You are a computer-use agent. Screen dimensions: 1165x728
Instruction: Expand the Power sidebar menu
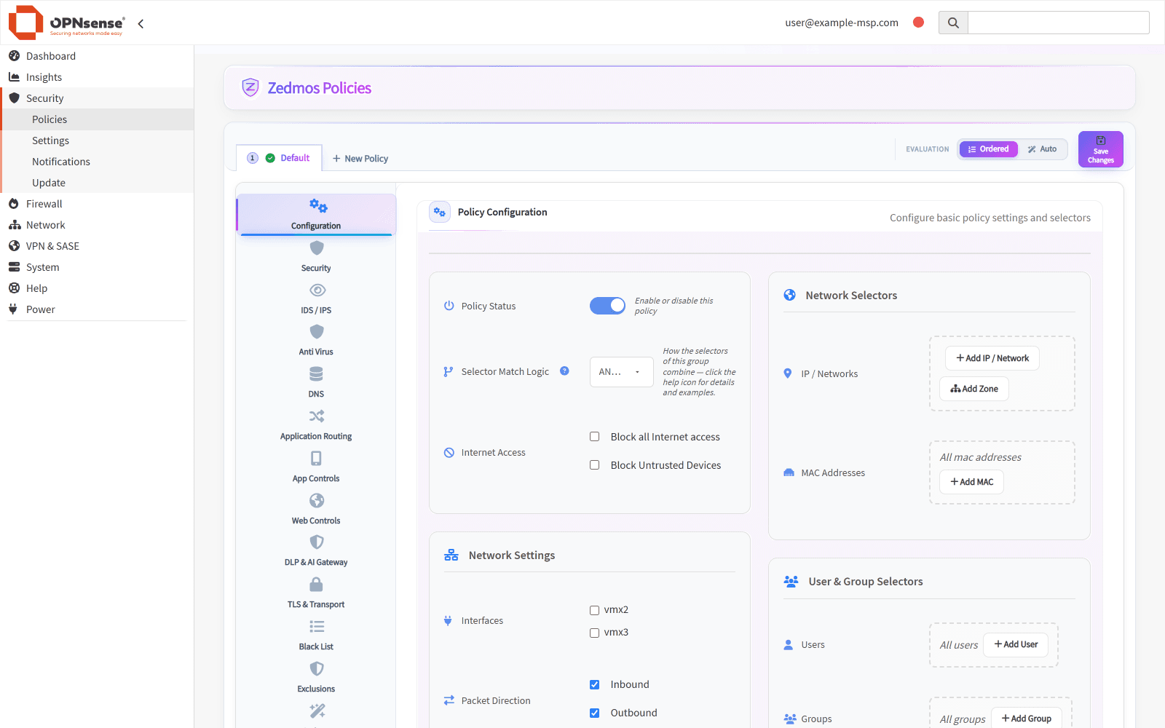click(x=97, y=309)
